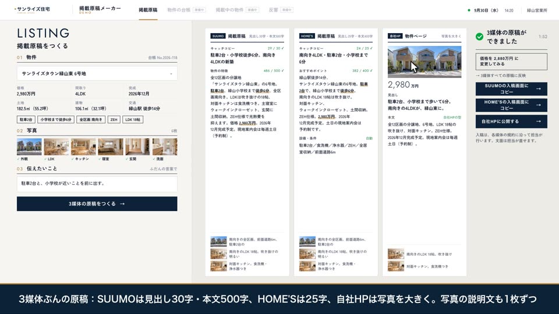Select the 駐車2台 tag
Screen dimensions: 559x314
[26, 120]
